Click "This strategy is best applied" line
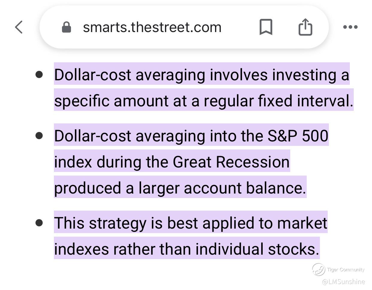Viewport: 372px width, 290px height. (190, 223)
